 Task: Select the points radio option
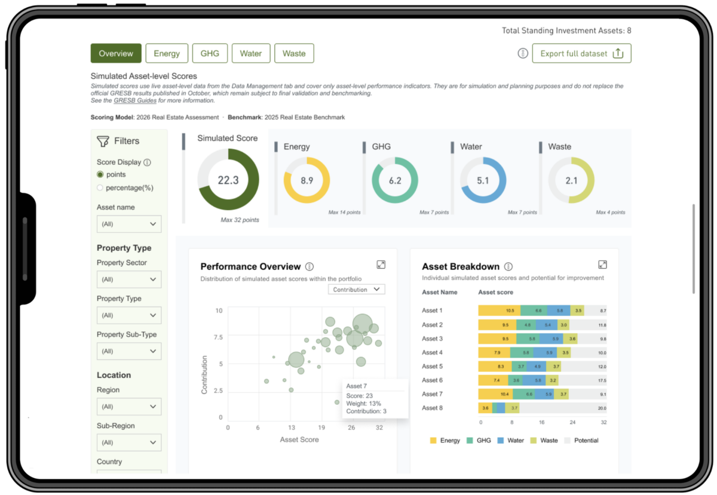(x=100, y=174)
